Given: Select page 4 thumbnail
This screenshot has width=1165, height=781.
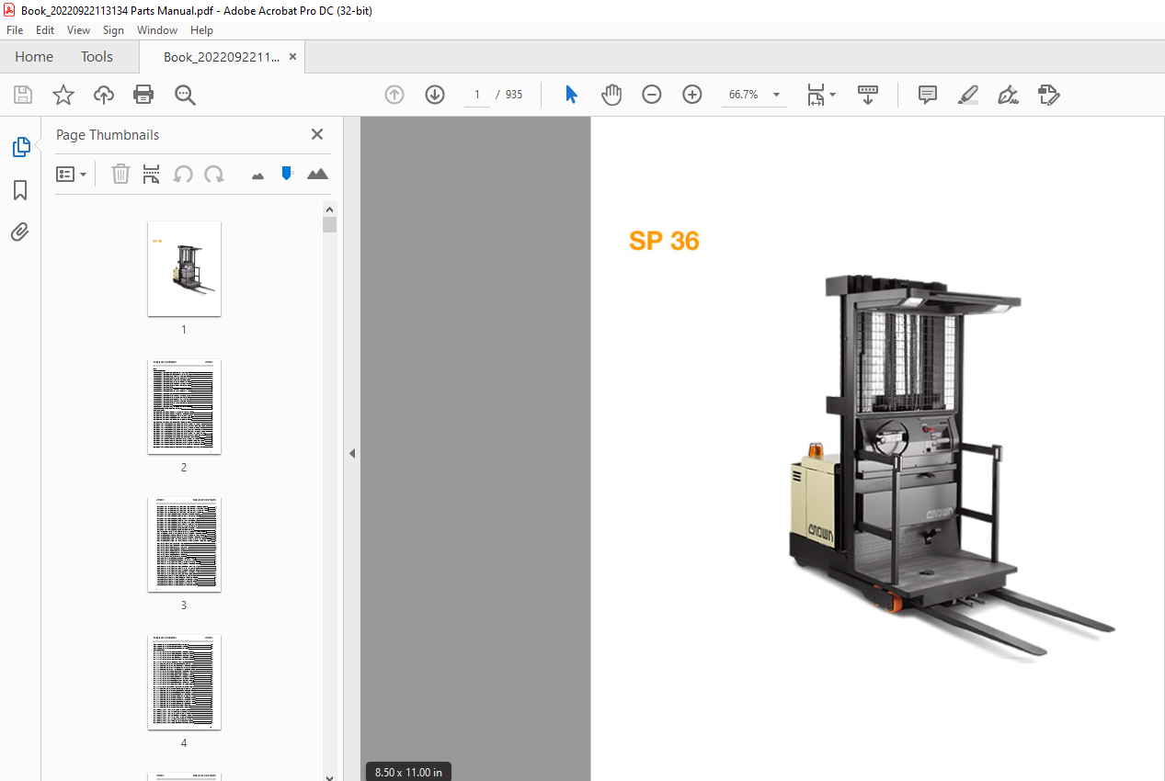Looking at the screenshot, I should coord(184,682).
